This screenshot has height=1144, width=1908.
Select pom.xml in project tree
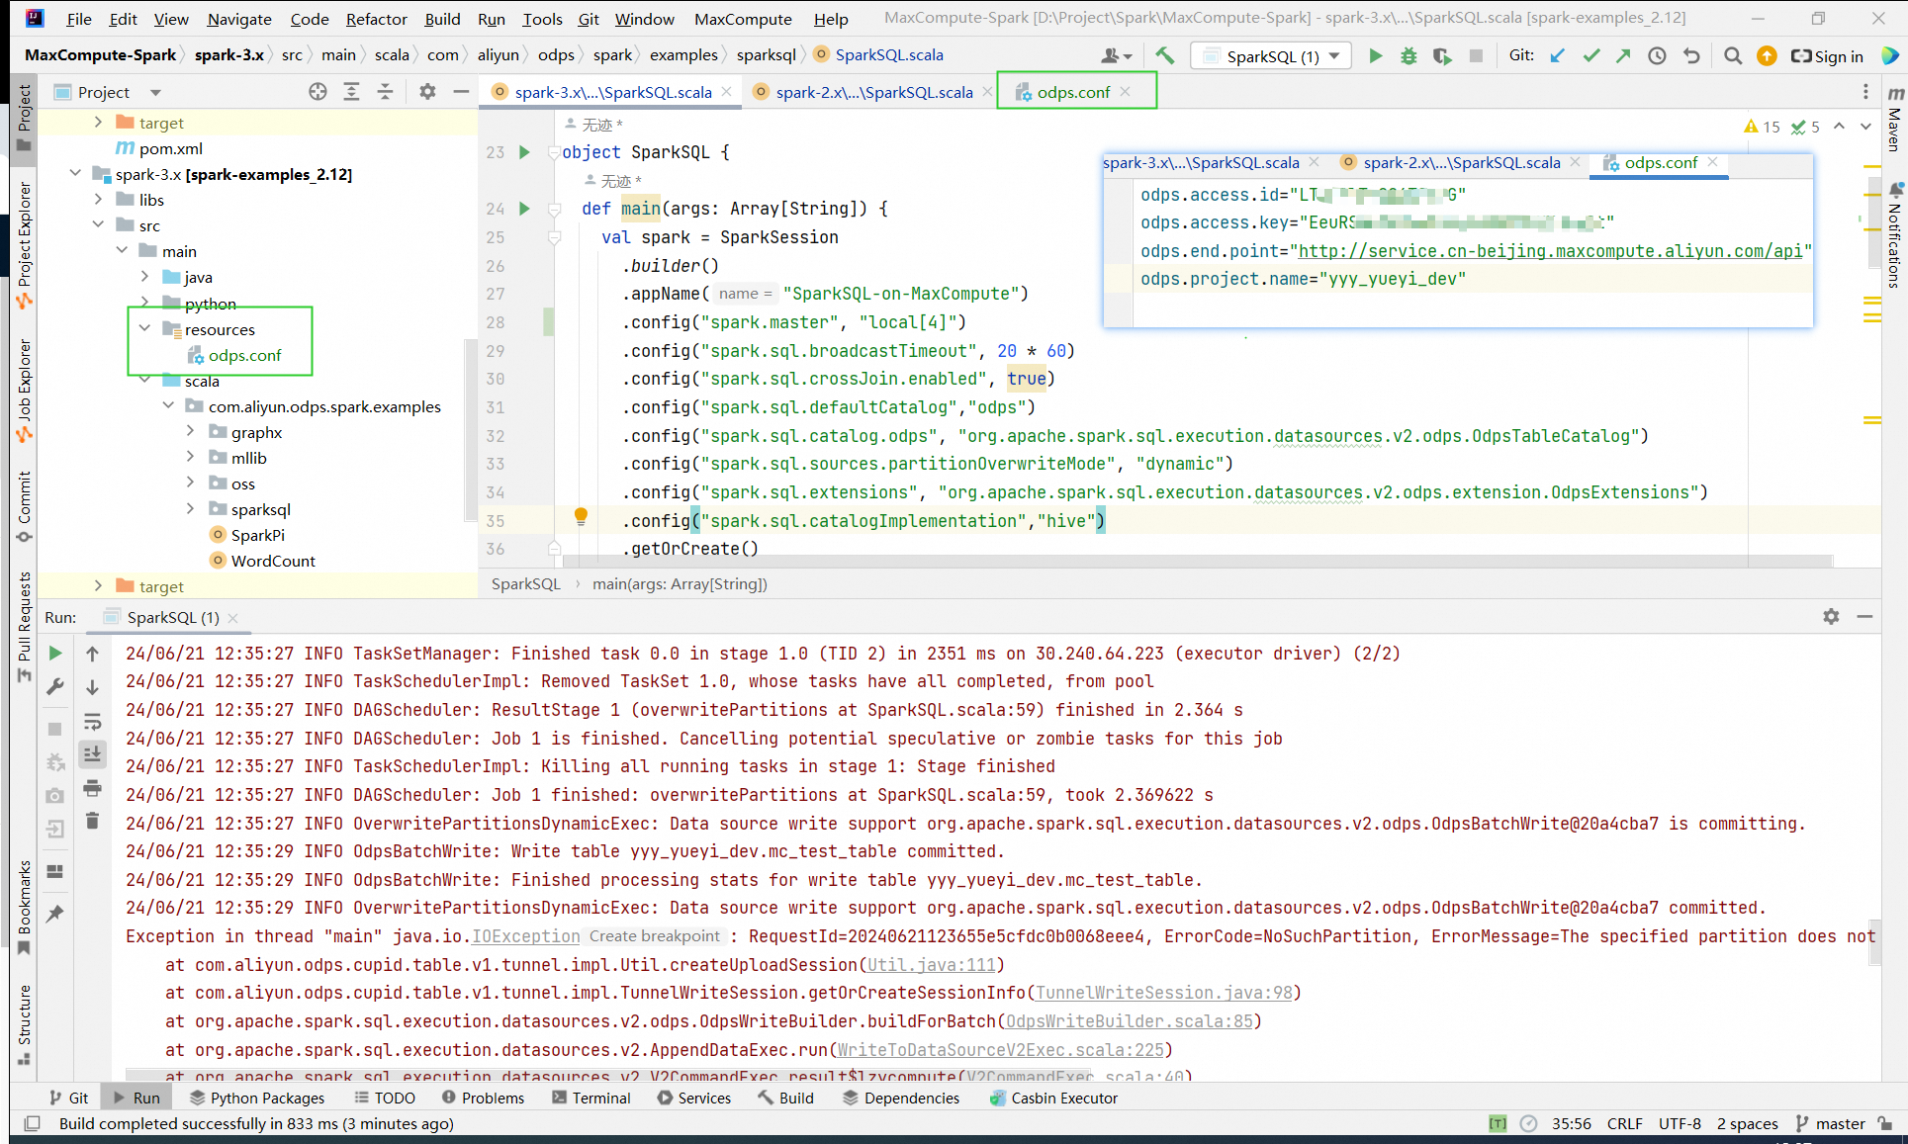[x=170, y=148]
